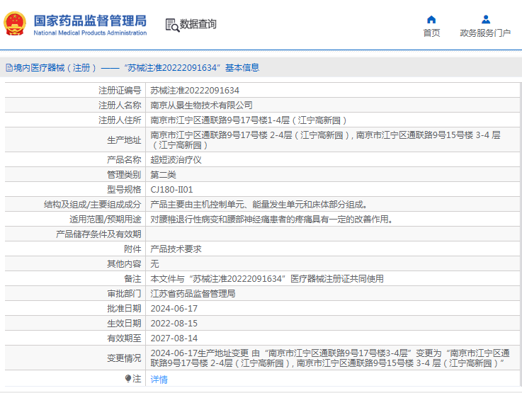The width and height of the screenshot is (522, 393).
Task: Go to 首页 via text label
Action: pyautogui.click(x=431, y=33)
